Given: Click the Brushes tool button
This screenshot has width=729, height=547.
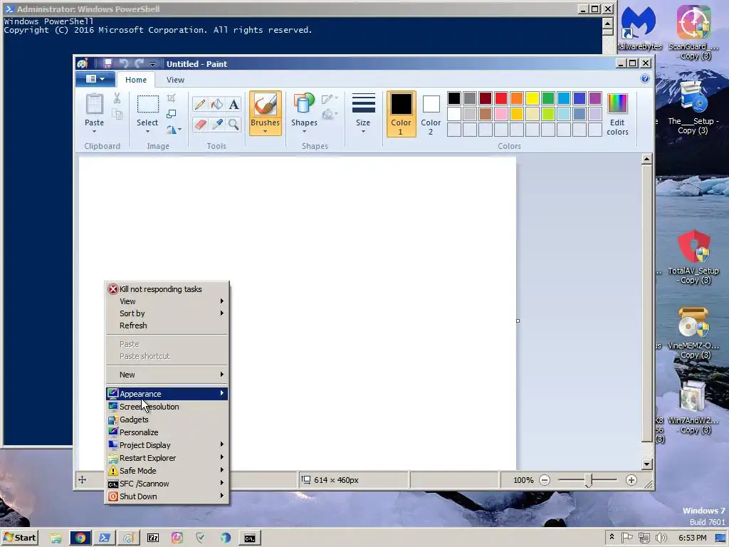Looking at the screenshot, I should coord(266,113).
